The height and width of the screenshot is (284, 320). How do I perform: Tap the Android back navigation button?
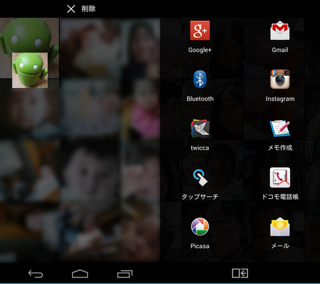pos(35,274)
